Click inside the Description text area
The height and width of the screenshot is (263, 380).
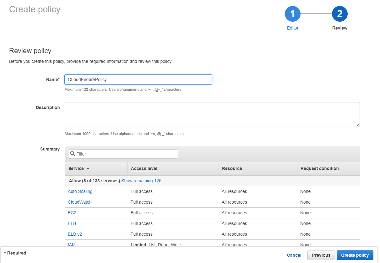212,114
